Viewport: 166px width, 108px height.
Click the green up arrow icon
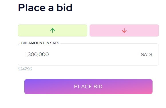53,30
